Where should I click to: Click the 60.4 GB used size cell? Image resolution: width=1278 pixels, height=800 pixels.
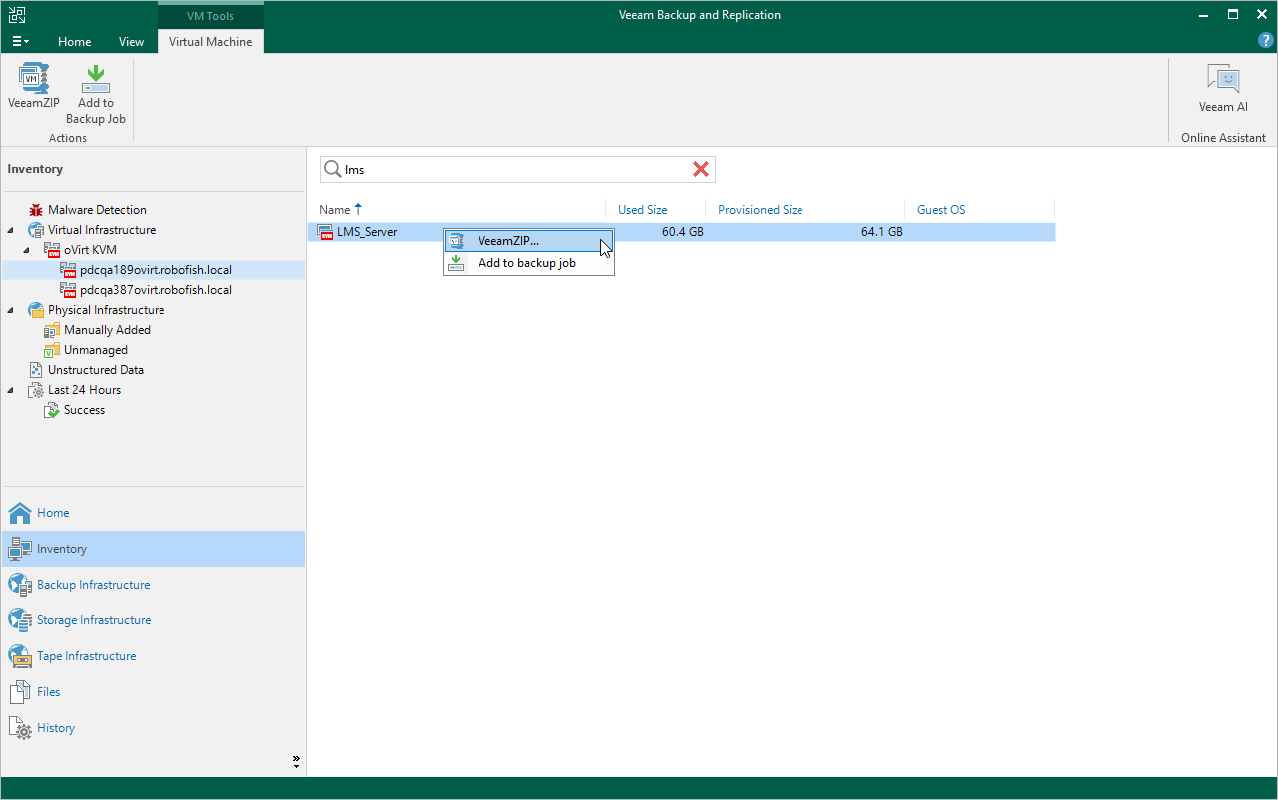pos(683,232)
